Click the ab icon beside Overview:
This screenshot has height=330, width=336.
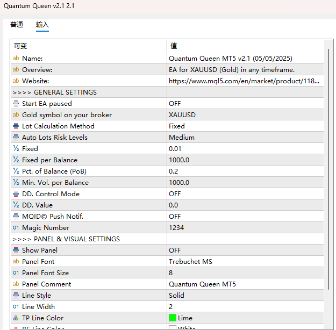[16, 70]
